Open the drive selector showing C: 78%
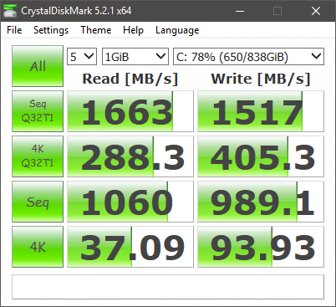The width and height of the screenshot is (336, 307). (x=248, y=57)
